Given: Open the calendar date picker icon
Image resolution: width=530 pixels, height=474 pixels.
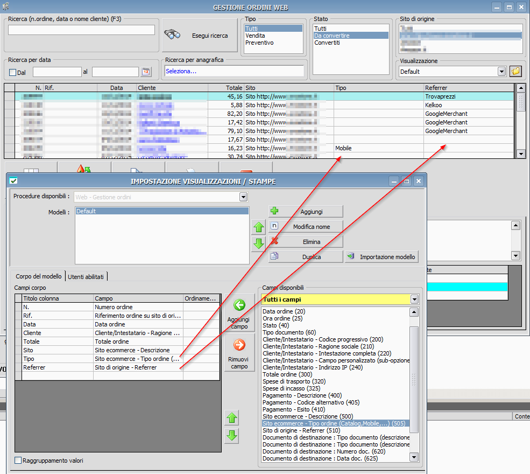Looking at the screenshot, I should pyautogui.click(x=146, y=72).
